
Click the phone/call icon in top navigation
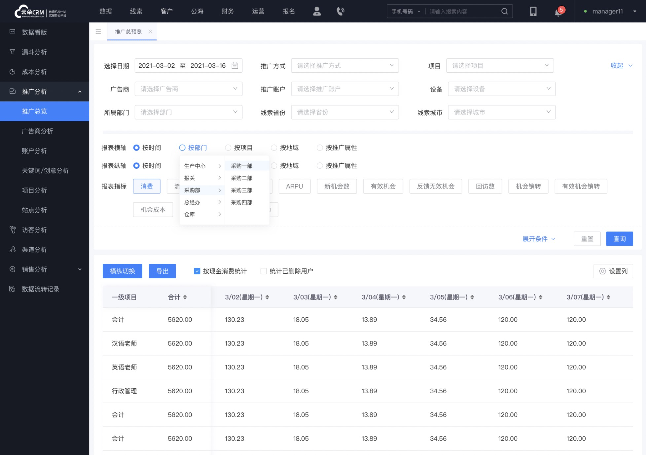click(x=341, y=11)
